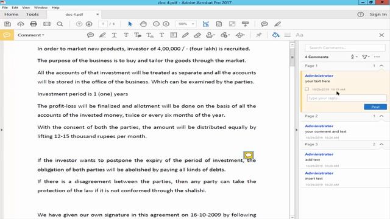Open the Stamp tool dropdown

tap(210, 35)
